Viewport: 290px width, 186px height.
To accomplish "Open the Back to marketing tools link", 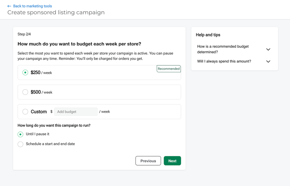I will pyautogui.click(x=32, y=6).
